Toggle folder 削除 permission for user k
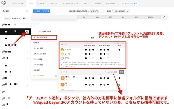174x109 pixels. point(93,85)
